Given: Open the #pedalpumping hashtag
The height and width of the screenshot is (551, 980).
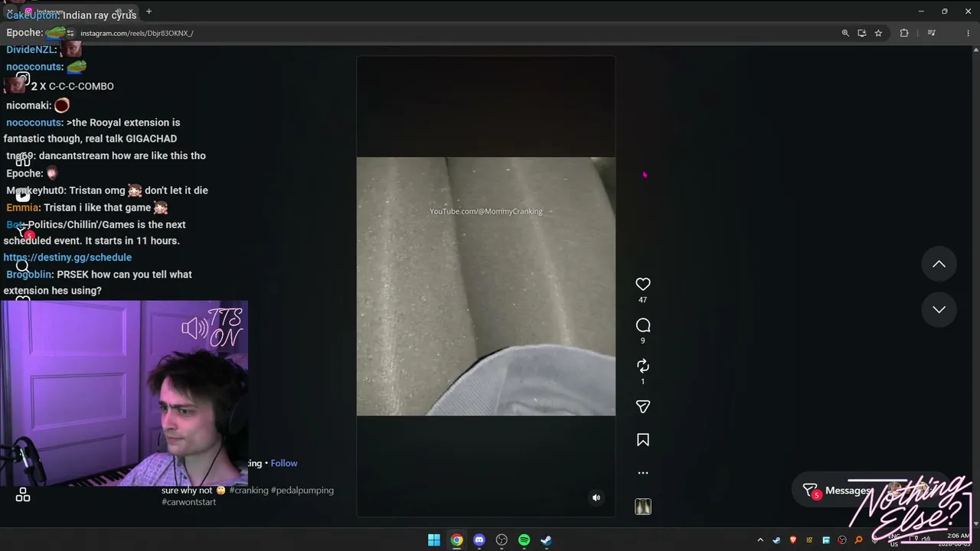Looking at the screenshot, I should (x=302, y=491).
